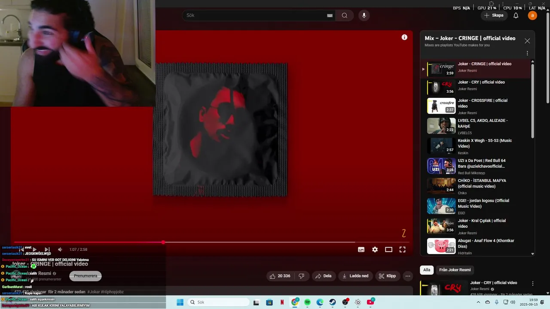Click the #Joker hashtag in the description
Image resolution: width=550 pixels, height=309 pixels.
click(x=94, y=292)
